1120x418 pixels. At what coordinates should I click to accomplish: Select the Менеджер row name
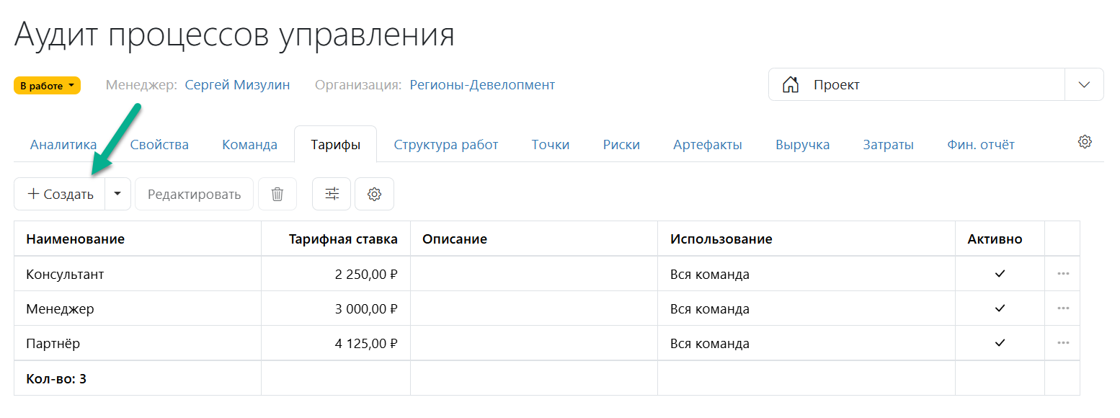(x=60, y=309)
